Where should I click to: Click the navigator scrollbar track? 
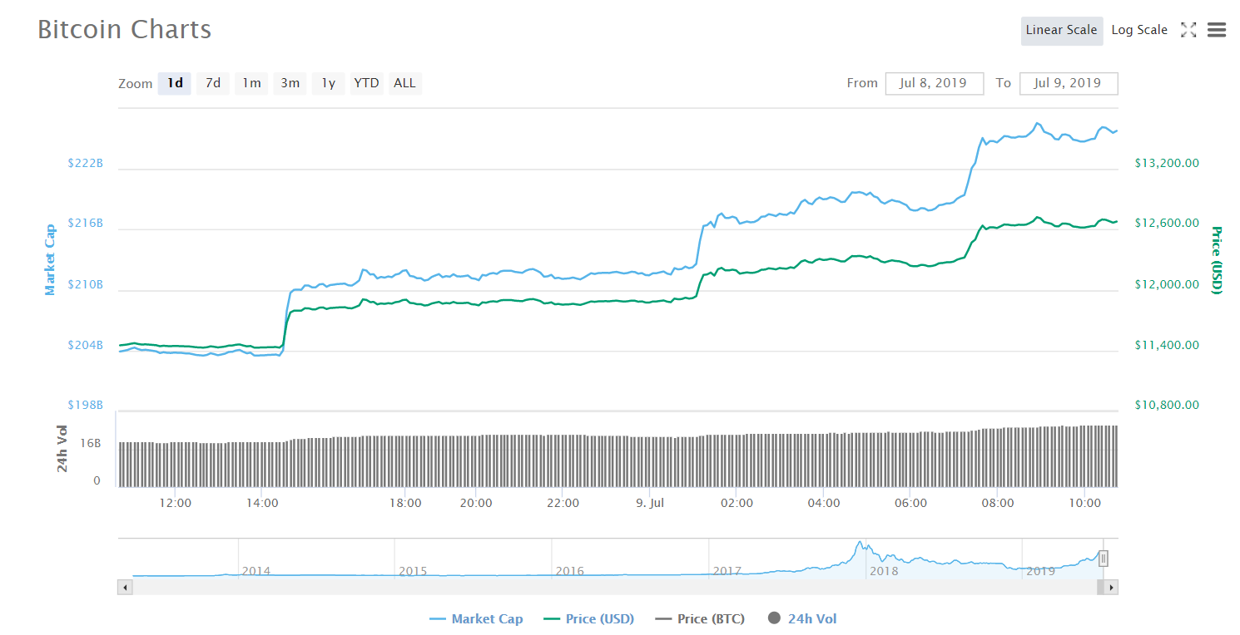(618, 588)
